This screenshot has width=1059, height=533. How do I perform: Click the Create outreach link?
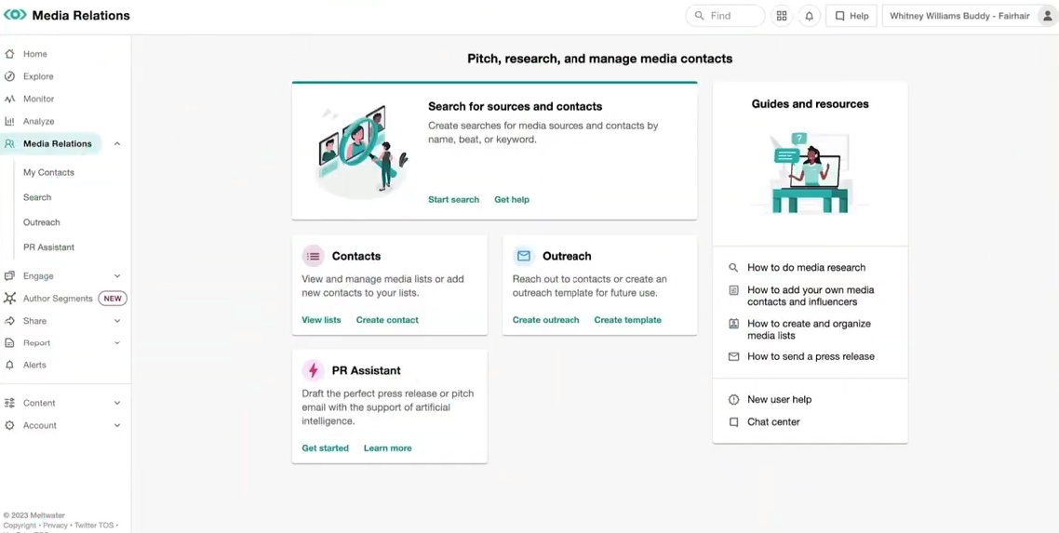click(545, 320)
